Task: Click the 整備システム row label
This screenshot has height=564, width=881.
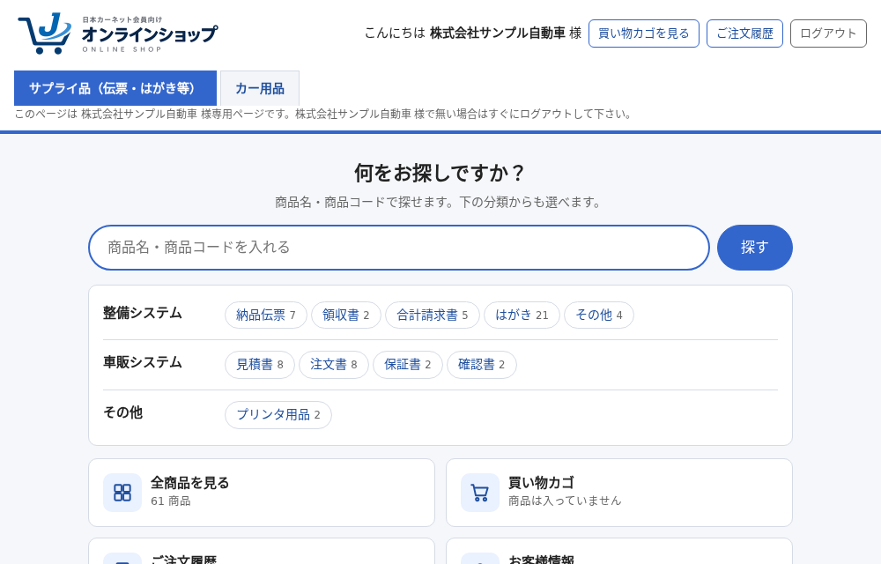Action: [x=143, y=313]
